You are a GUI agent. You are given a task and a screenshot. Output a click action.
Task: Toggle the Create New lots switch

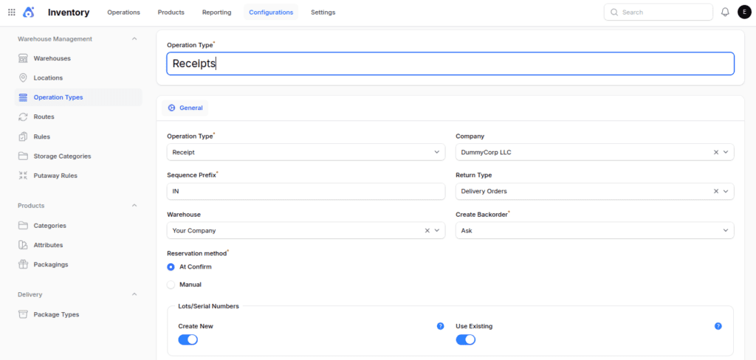(188, 340)
